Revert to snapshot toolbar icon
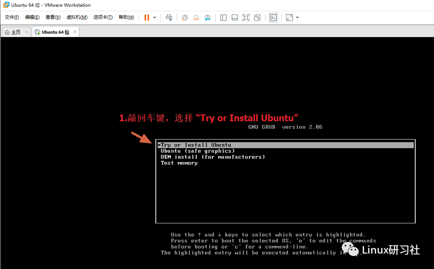The height and width of the screenshot is (269, 434). [196, 18]
